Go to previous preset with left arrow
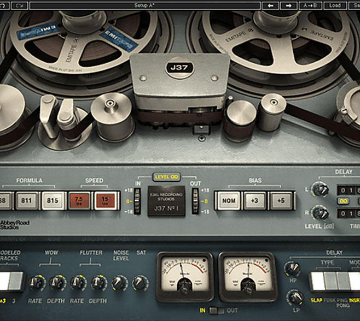360x321 pixels. pyautogui.click(x=270, y=5)
